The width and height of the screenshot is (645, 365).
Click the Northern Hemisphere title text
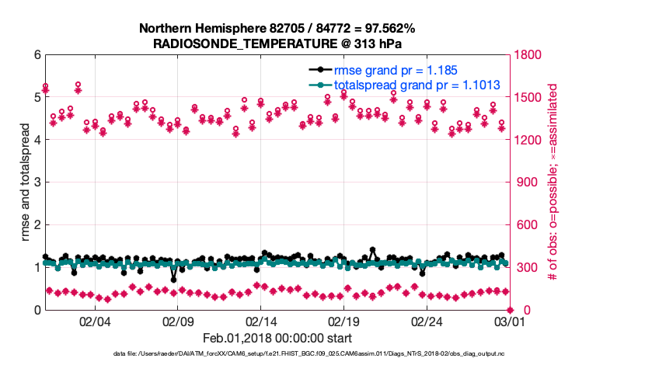click(277, 29)
